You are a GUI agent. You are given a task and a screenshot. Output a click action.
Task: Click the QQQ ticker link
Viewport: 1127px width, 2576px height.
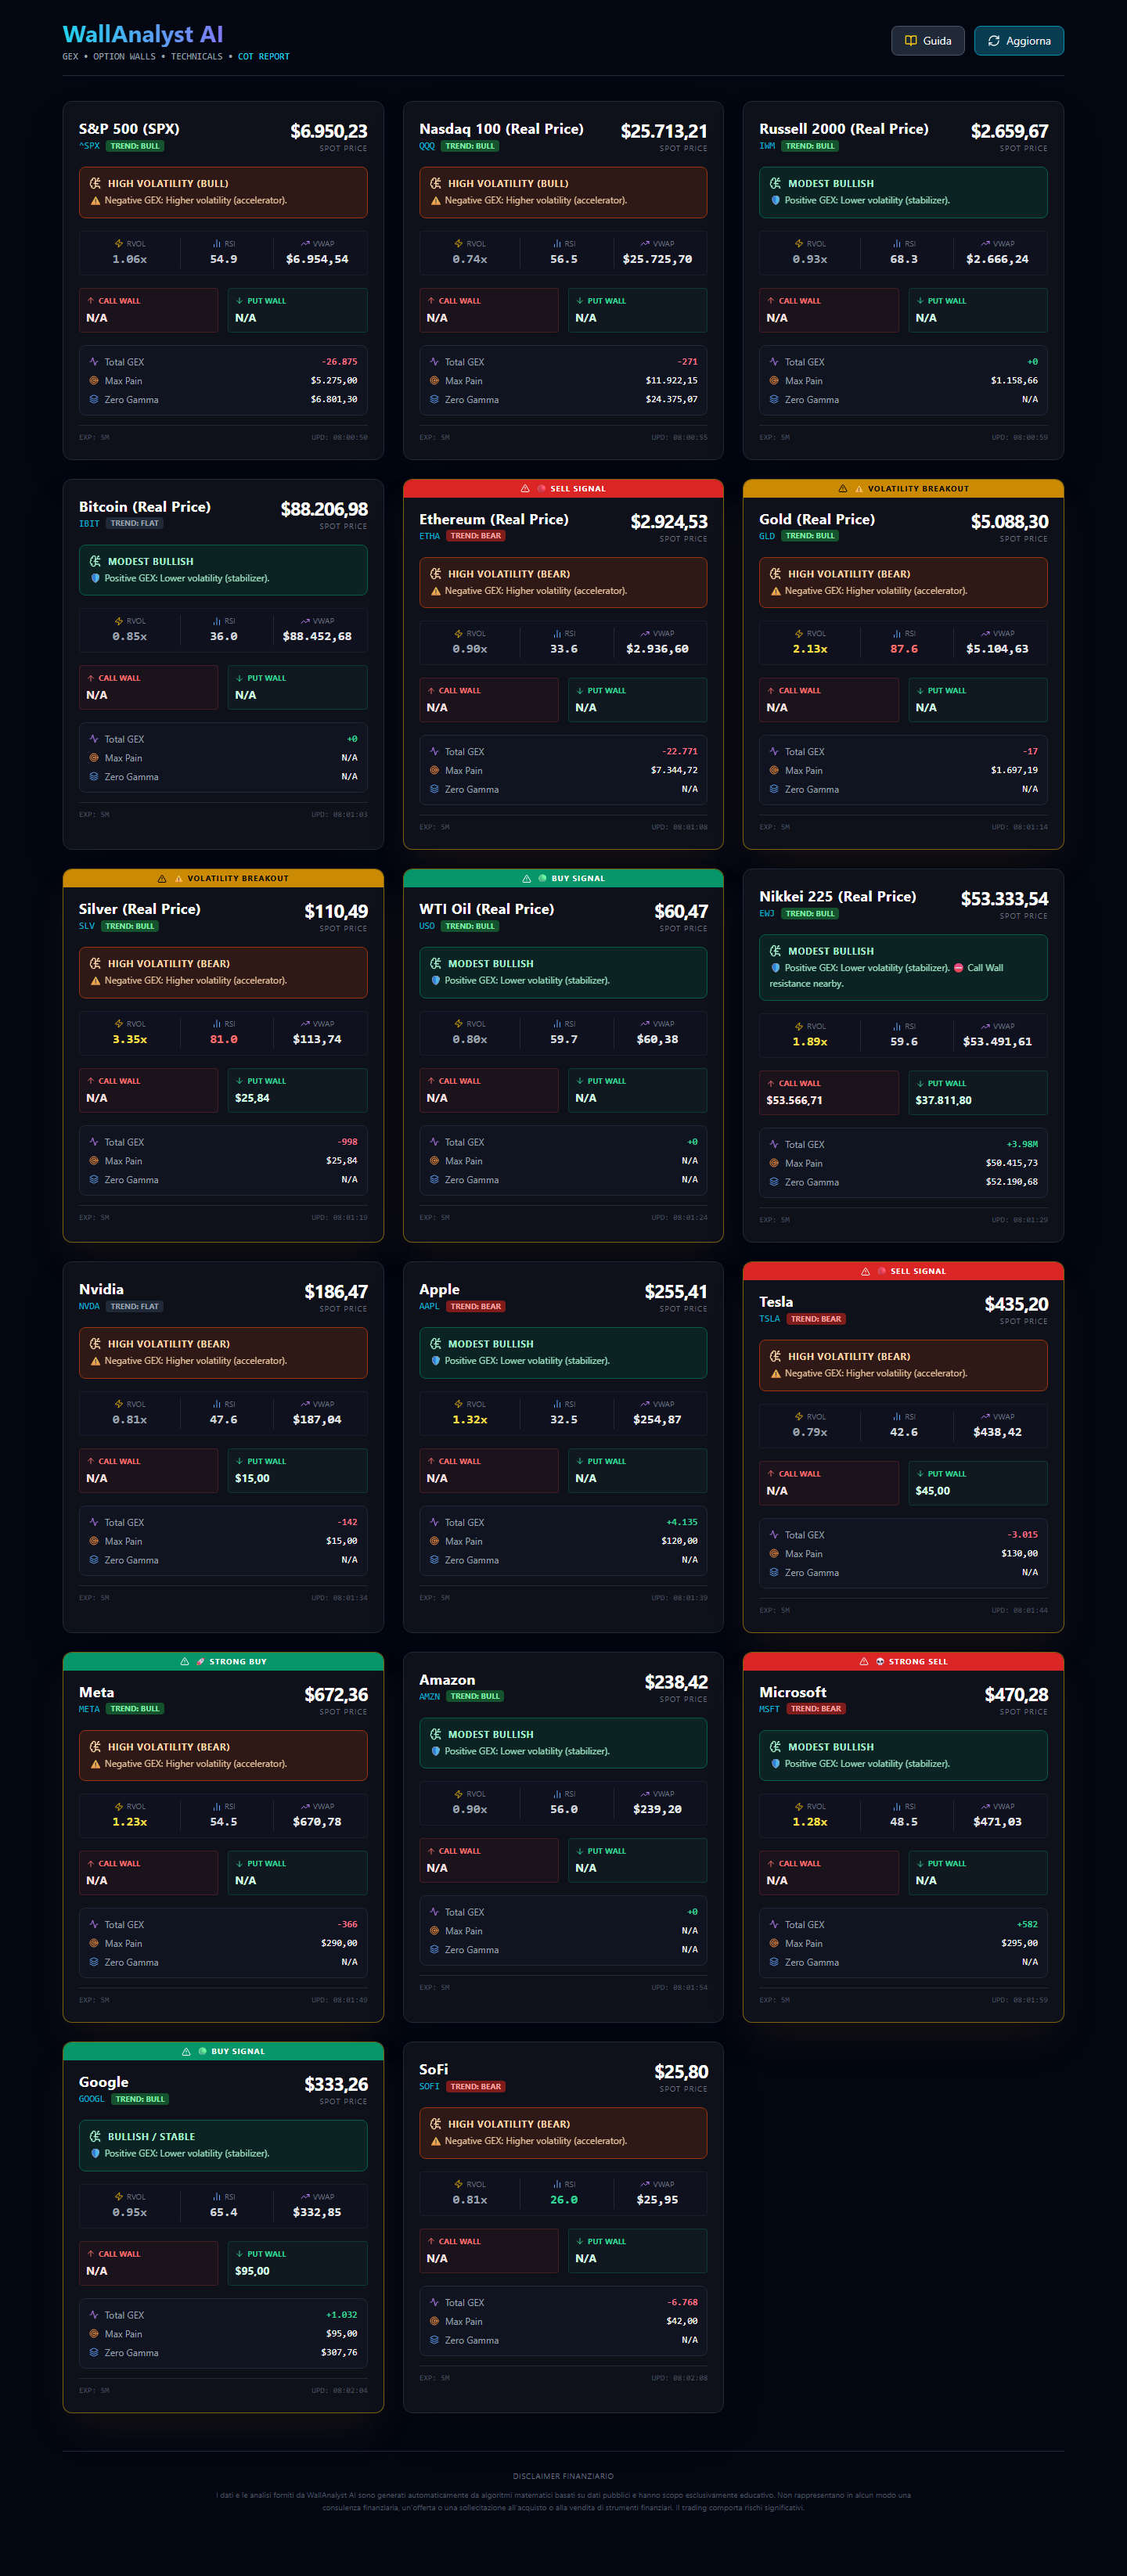(427, 146)
